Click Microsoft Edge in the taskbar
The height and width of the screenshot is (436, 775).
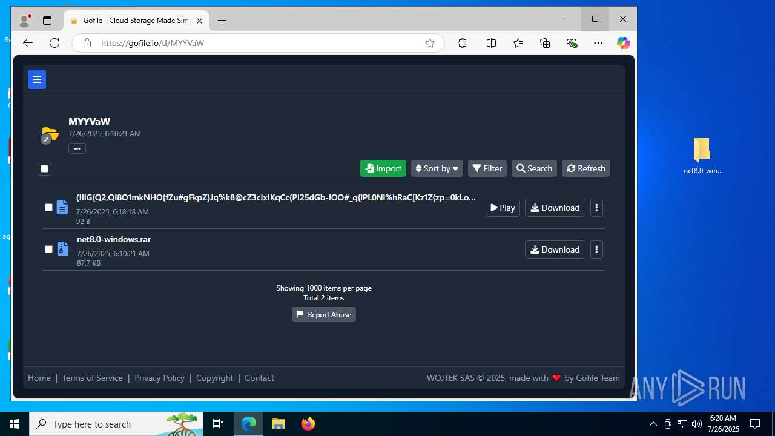249,424
